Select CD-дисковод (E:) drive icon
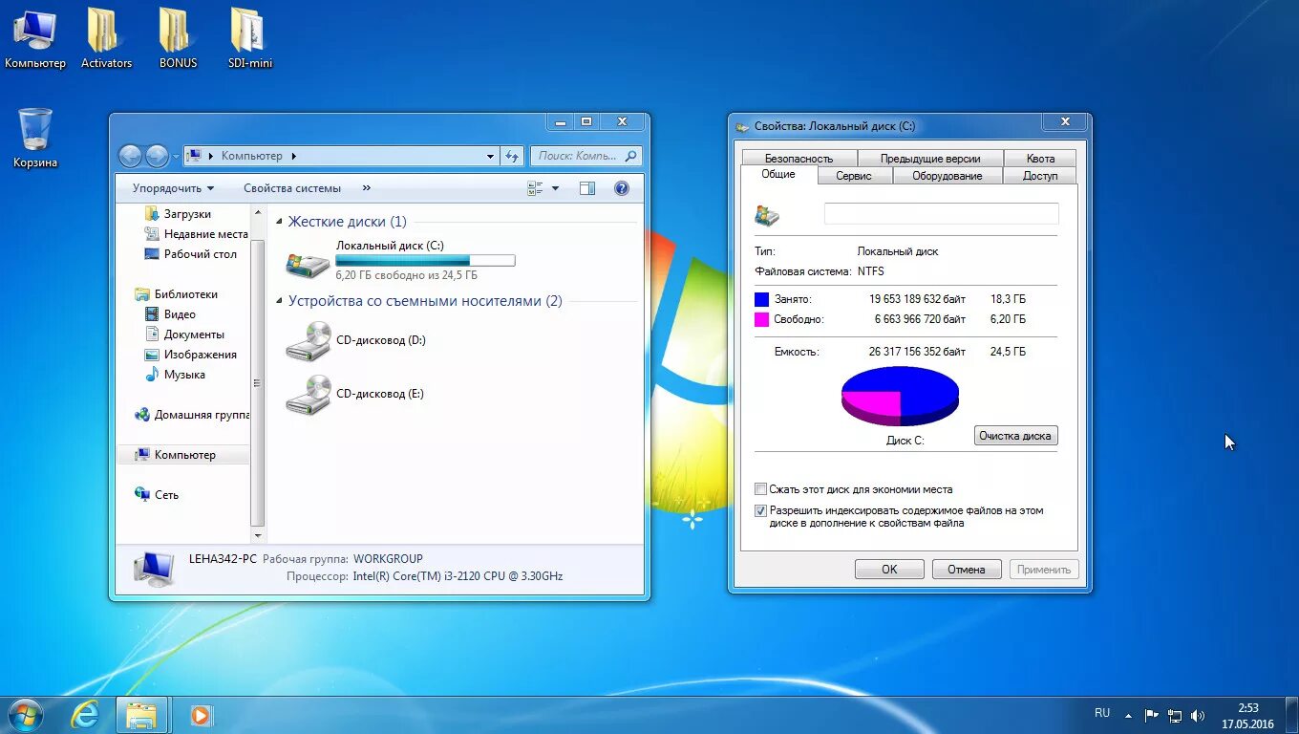Viewport: 1299px width, 734px height. 308,394
